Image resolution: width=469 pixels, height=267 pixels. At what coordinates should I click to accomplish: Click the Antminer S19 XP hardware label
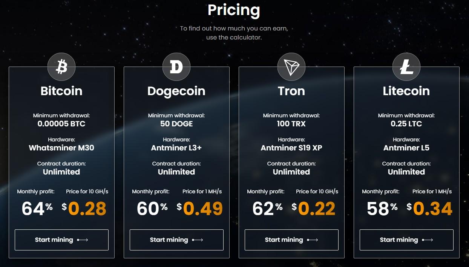click(291, 148)
